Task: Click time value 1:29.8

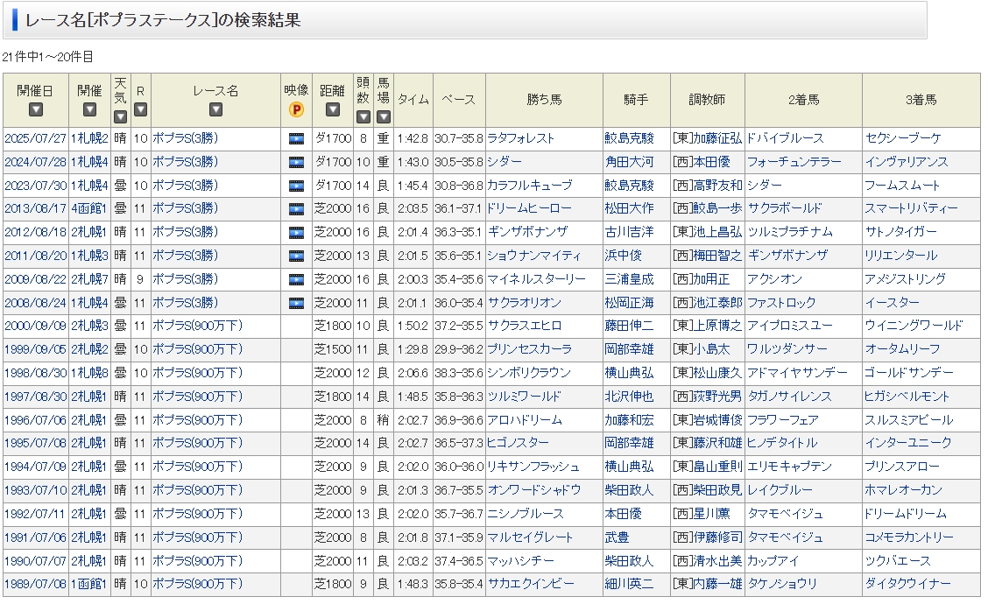Action: coord(413,349)
